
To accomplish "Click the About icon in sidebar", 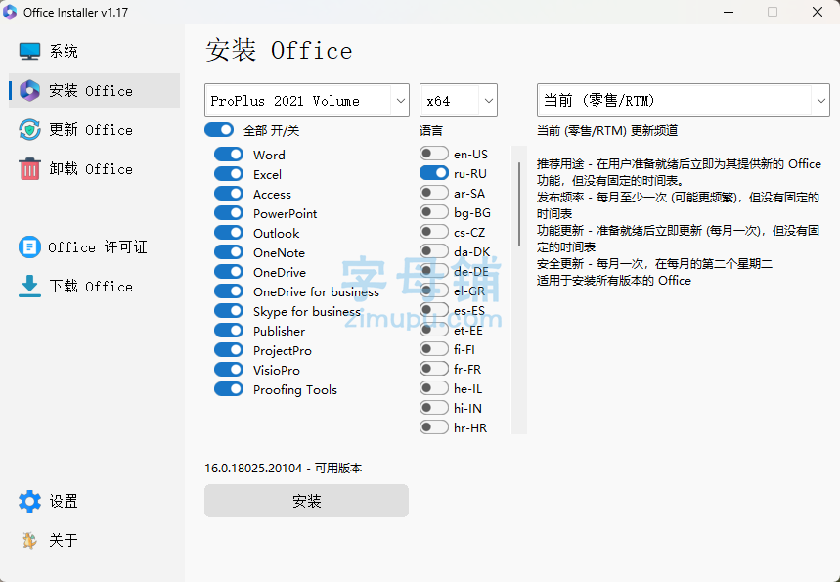I will (x=29, y=540).
